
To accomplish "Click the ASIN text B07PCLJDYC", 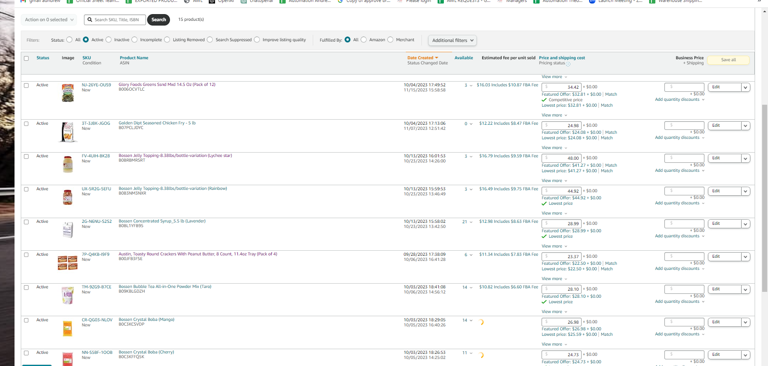I will (x=131, y=128).
